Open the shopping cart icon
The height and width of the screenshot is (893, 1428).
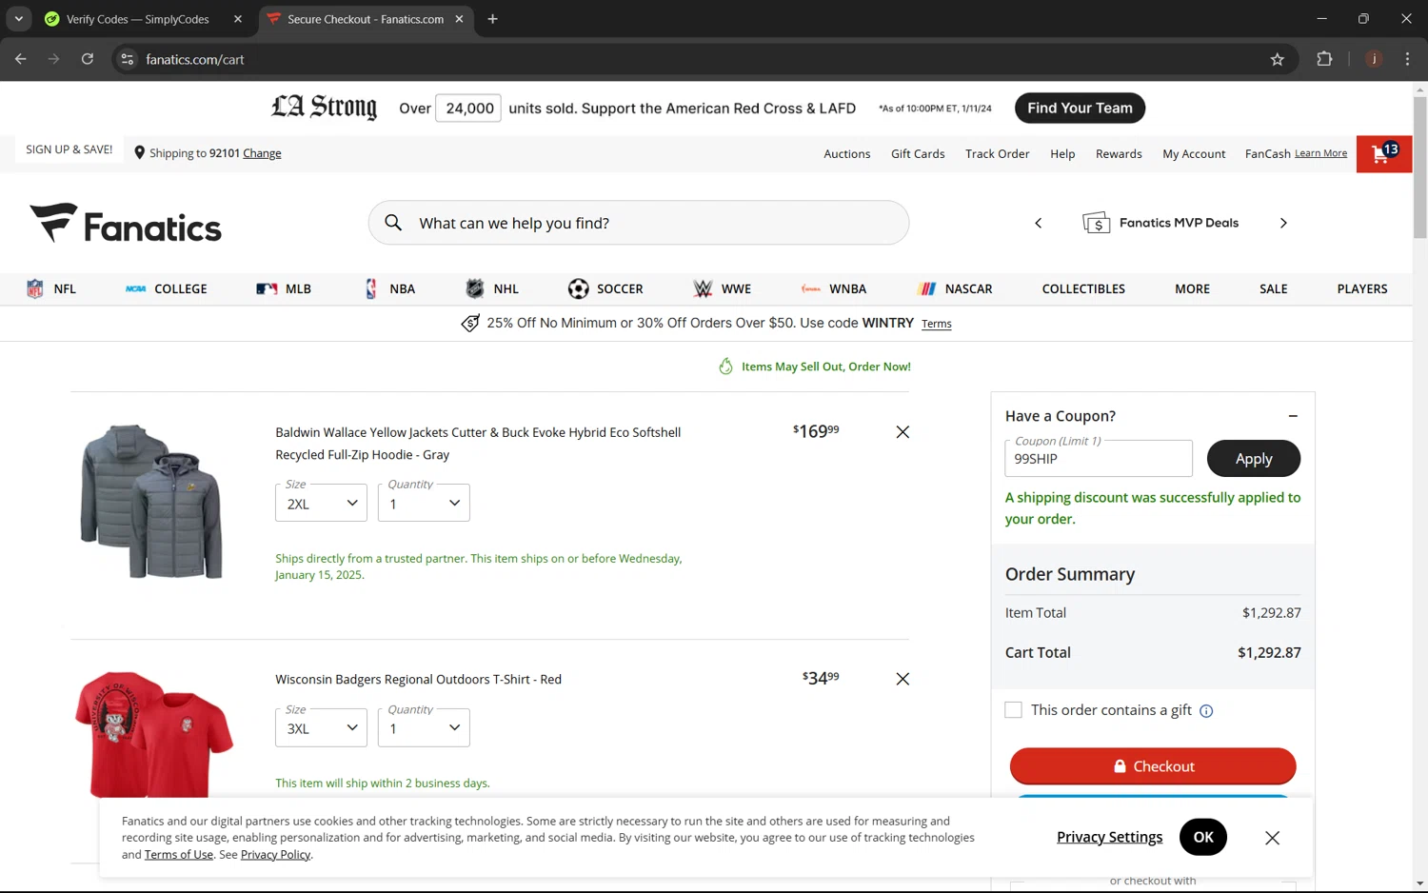click(1382, 154)
